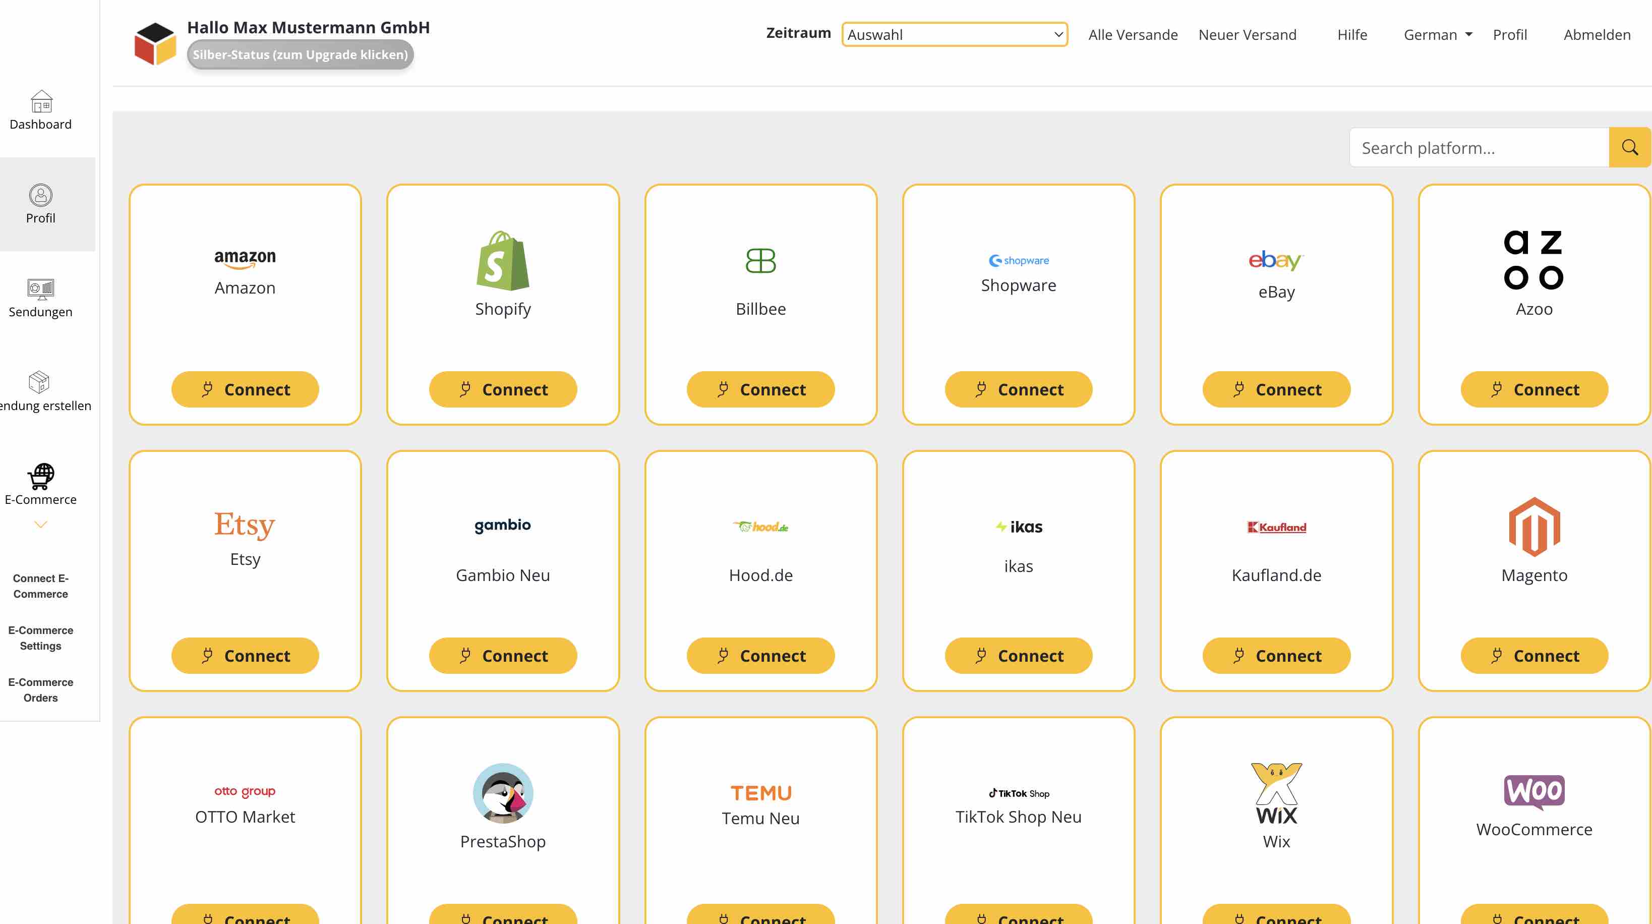Image resolution: width=1652 pixels, height=924 pixels.
Task: Connect the Hood.de platform
Action: click(760, 655)
